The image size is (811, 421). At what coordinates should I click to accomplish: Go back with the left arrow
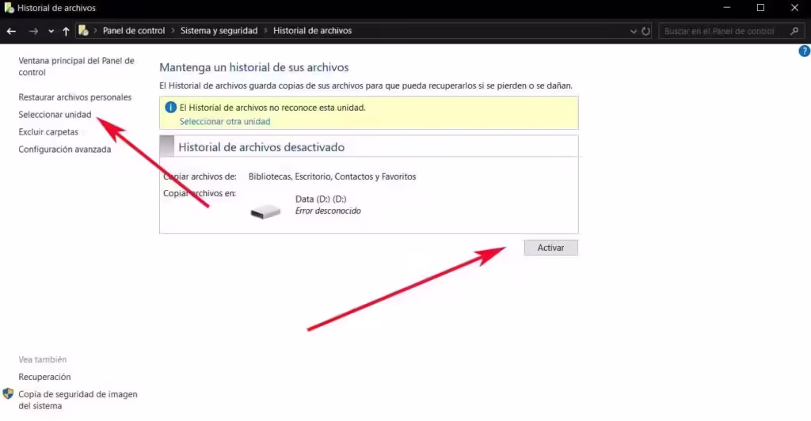(x=11, y=31)
